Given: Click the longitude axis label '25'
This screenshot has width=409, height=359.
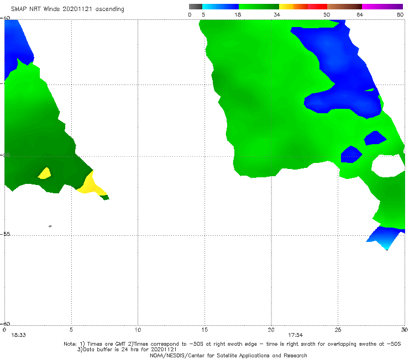Looking at the screenshot, I should click(338, 330).
